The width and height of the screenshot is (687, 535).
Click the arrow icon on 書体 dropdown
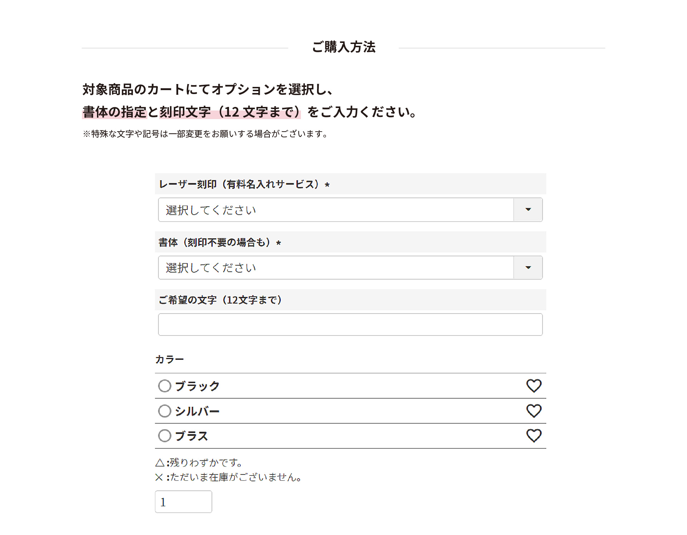[528, 267]
